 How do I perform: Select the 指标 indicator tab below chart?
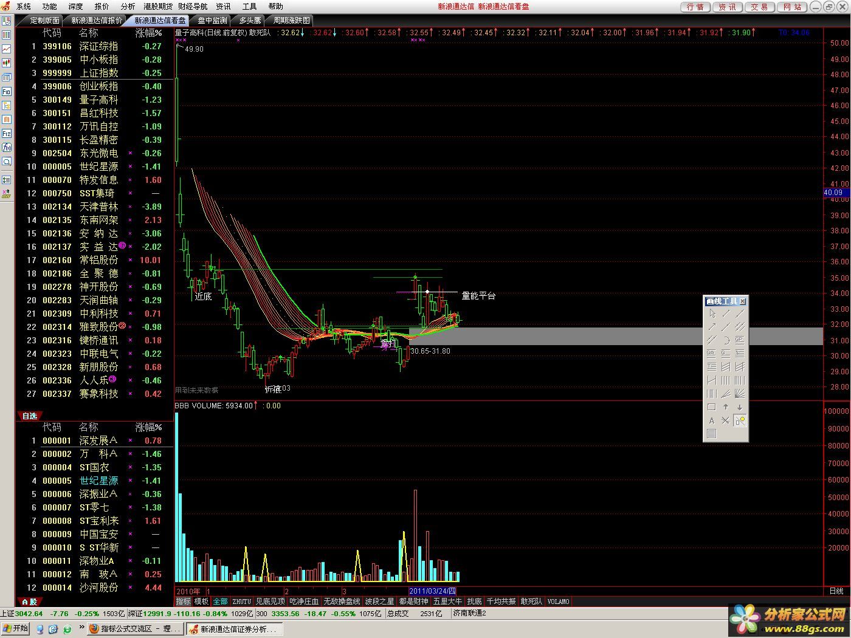(x=183, y=601)
